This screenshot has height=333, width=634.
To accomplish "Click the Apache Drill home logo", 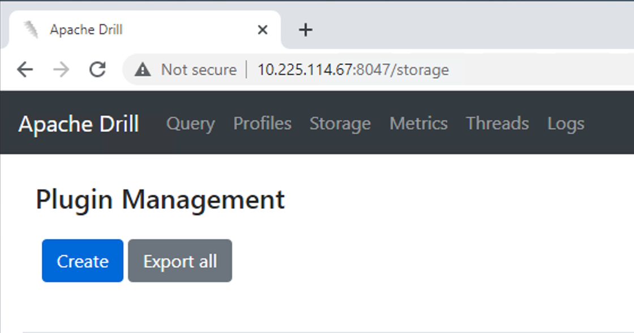I will tap(79, 123).
